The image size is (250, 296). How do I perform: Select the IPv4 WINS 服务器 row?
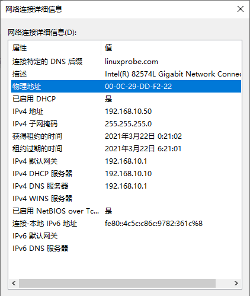[x=126, y=198]
